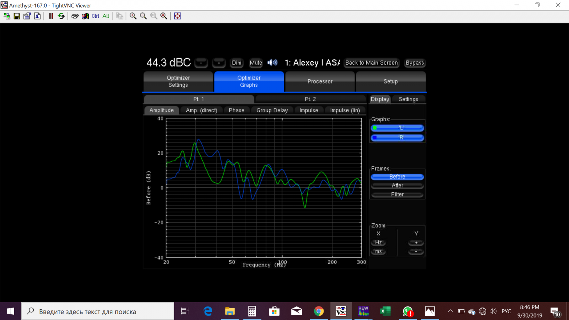Toggle the 'R' channel graph
Image resolution: width=569 pixels, height=320 pixels.
coord(397,138)
